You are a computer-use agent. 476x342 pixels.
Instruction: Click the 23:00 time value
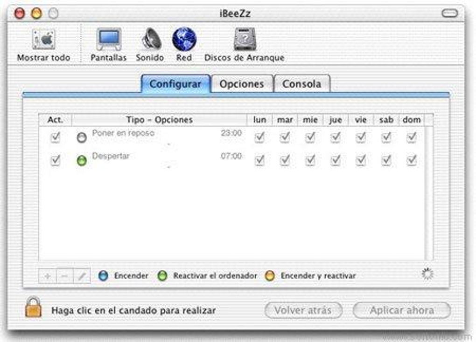231,133
